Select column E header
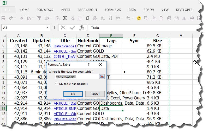 pyautogui.click(x=111, y=36)
